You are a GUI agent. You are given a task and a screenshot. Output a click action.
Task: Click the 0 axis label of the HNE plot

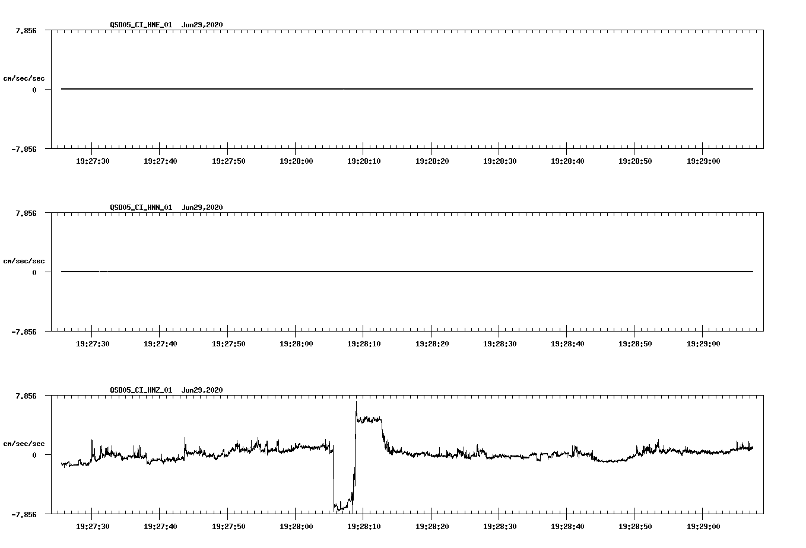coord(34,90)
